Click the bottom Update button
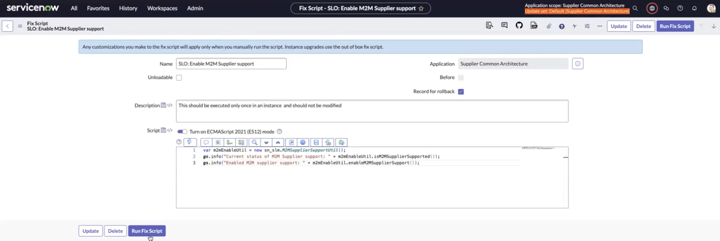720x241 pixels. 90,231
